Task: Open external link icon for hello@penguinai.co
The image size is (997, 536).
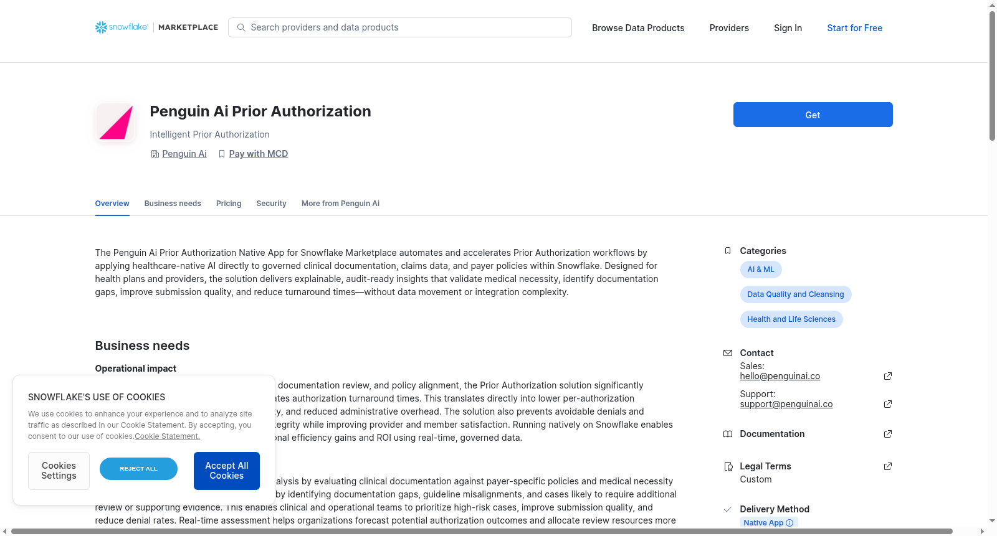Action: (x=888, y=376)
